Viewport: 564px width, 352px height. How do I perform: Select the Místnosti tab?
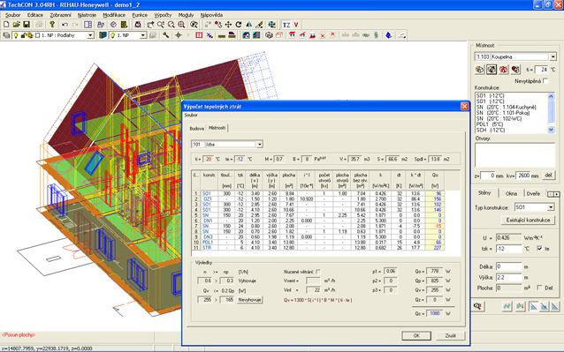(x=217, y=128)
